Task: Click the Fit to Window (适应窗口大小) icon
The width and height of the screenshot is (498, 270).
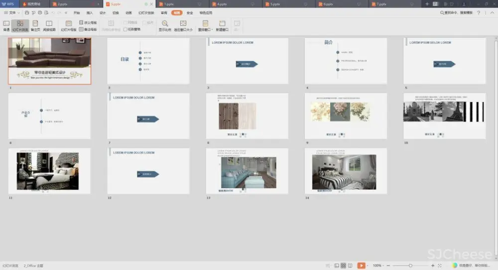Action: click(x=183, y=25)
